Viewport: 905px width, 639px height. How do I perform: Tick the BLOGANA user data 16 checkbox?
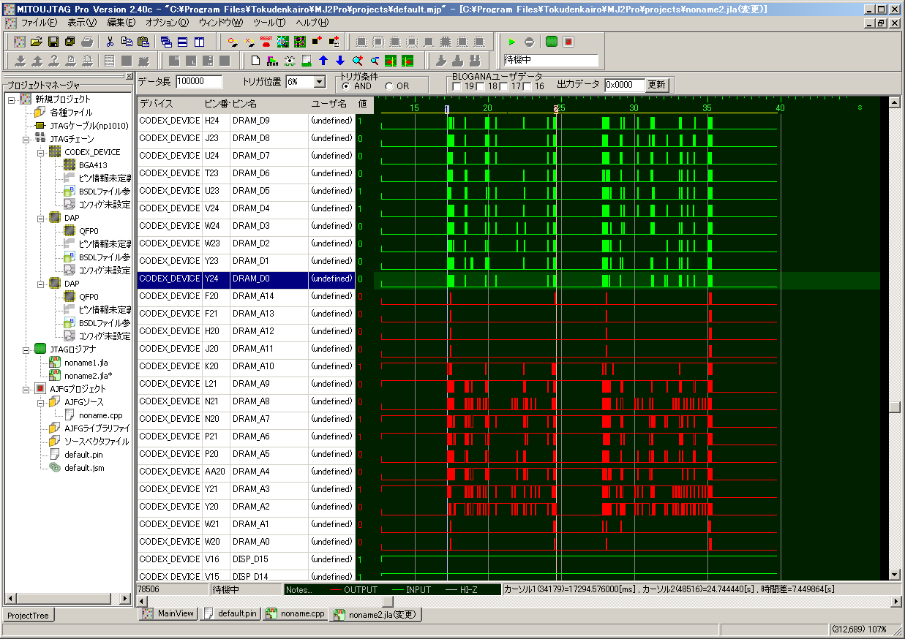pyautogui.click(x=527, y=87)
